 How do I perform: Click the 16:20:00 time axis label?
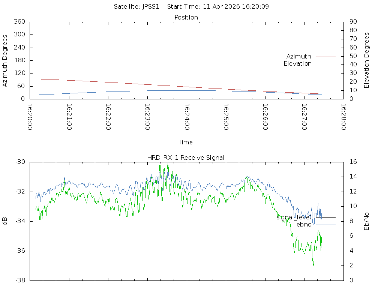30,117
